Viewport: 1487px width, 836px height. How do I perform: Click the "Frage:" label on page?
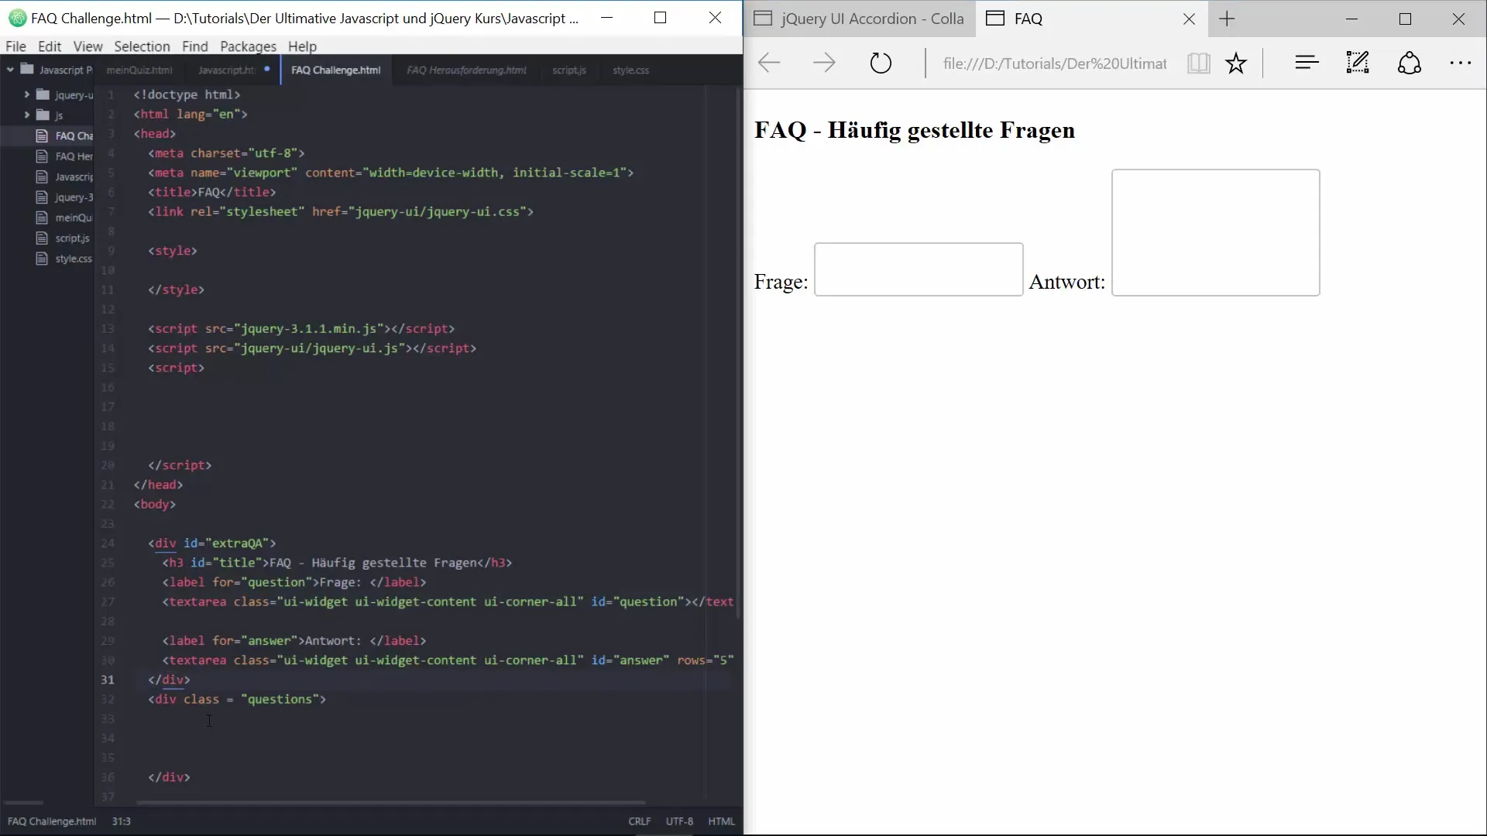tap(781, 282)
